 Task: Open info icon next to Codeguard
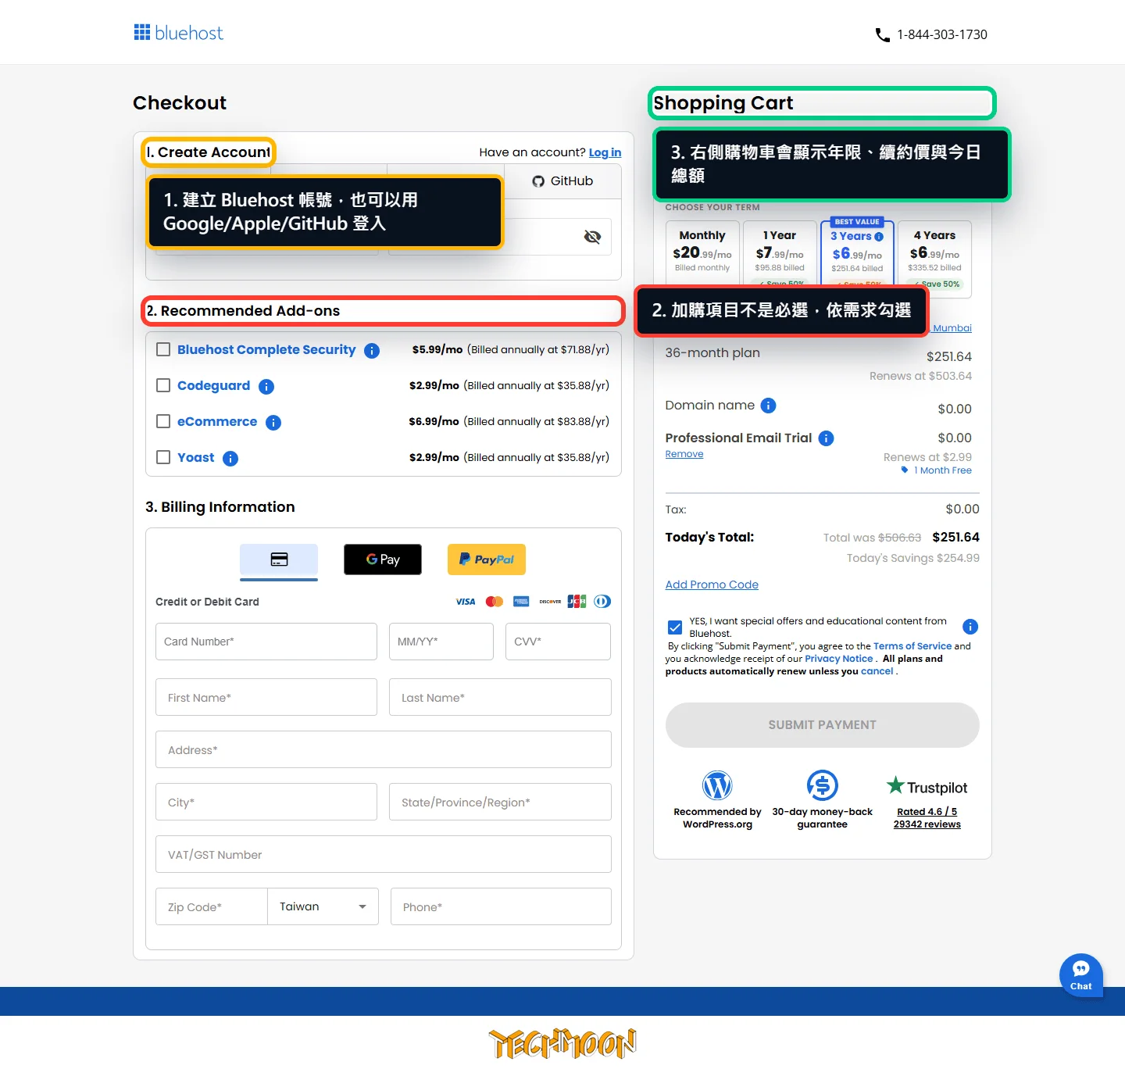tap(266, 387)
